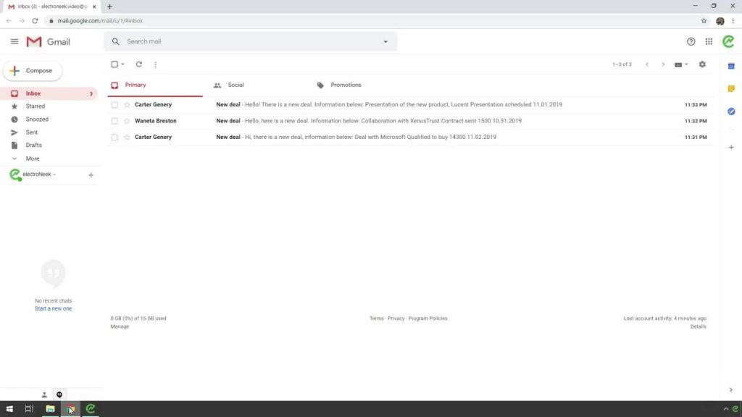This screenshot has height=417, width=742.
Task: Show search options dropdown arrow
Action: 385,42
